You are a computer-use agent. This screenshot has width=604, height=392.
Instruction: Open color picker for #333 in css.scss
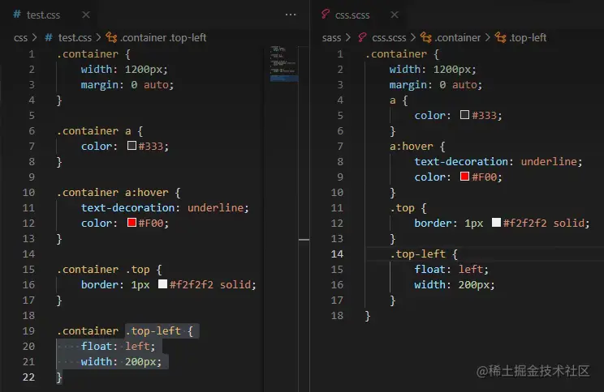point(464,115)
